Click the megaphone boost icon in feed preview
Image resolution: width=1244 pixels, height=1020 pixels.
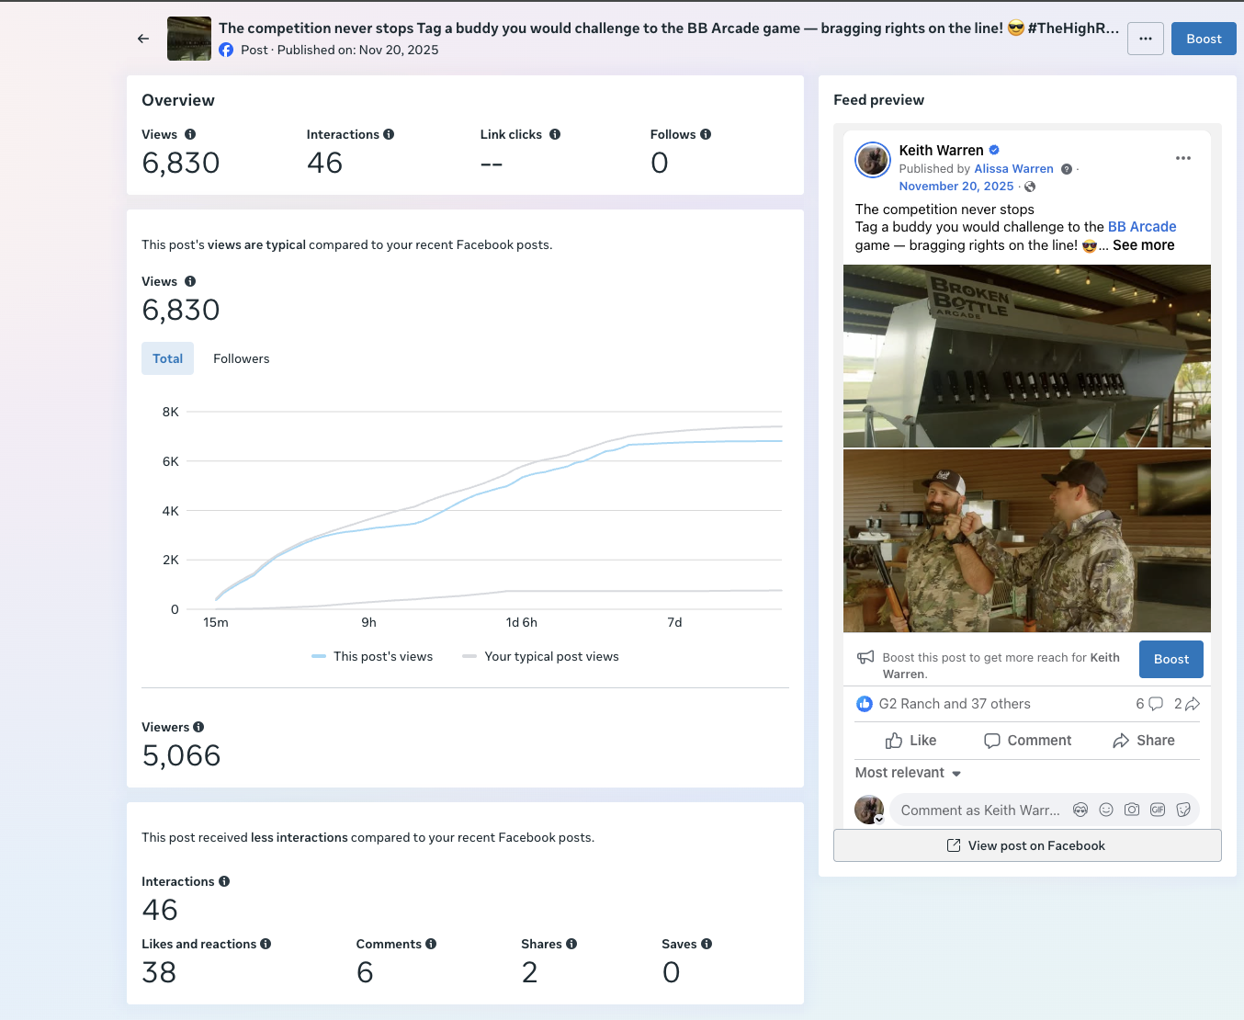tap(865, 657)
